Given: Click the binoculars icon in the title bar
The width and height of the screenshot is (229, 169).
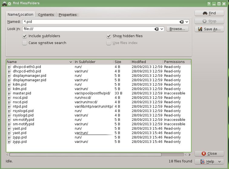Looking at the screenshot, I should click(x=4, y=3).
